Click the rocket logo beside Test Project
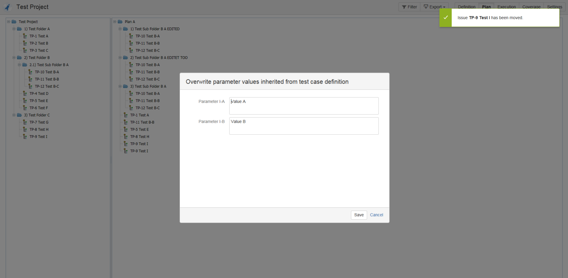Screen dimensions: 568x278 tap(7, 7)
